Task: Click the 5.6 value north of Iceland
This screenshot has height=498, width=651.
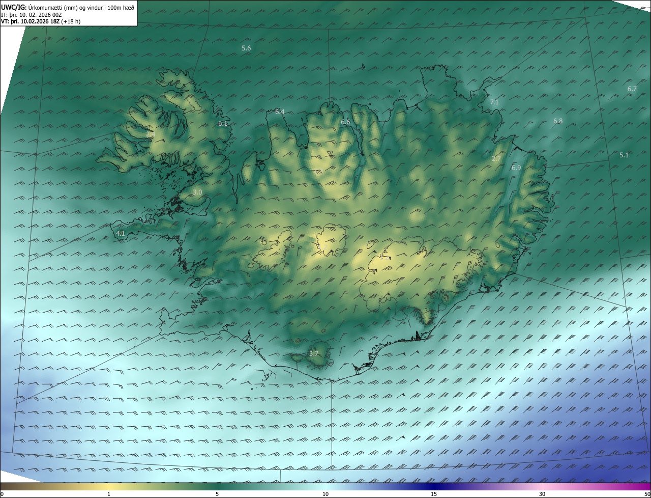Action: [246, 48]
